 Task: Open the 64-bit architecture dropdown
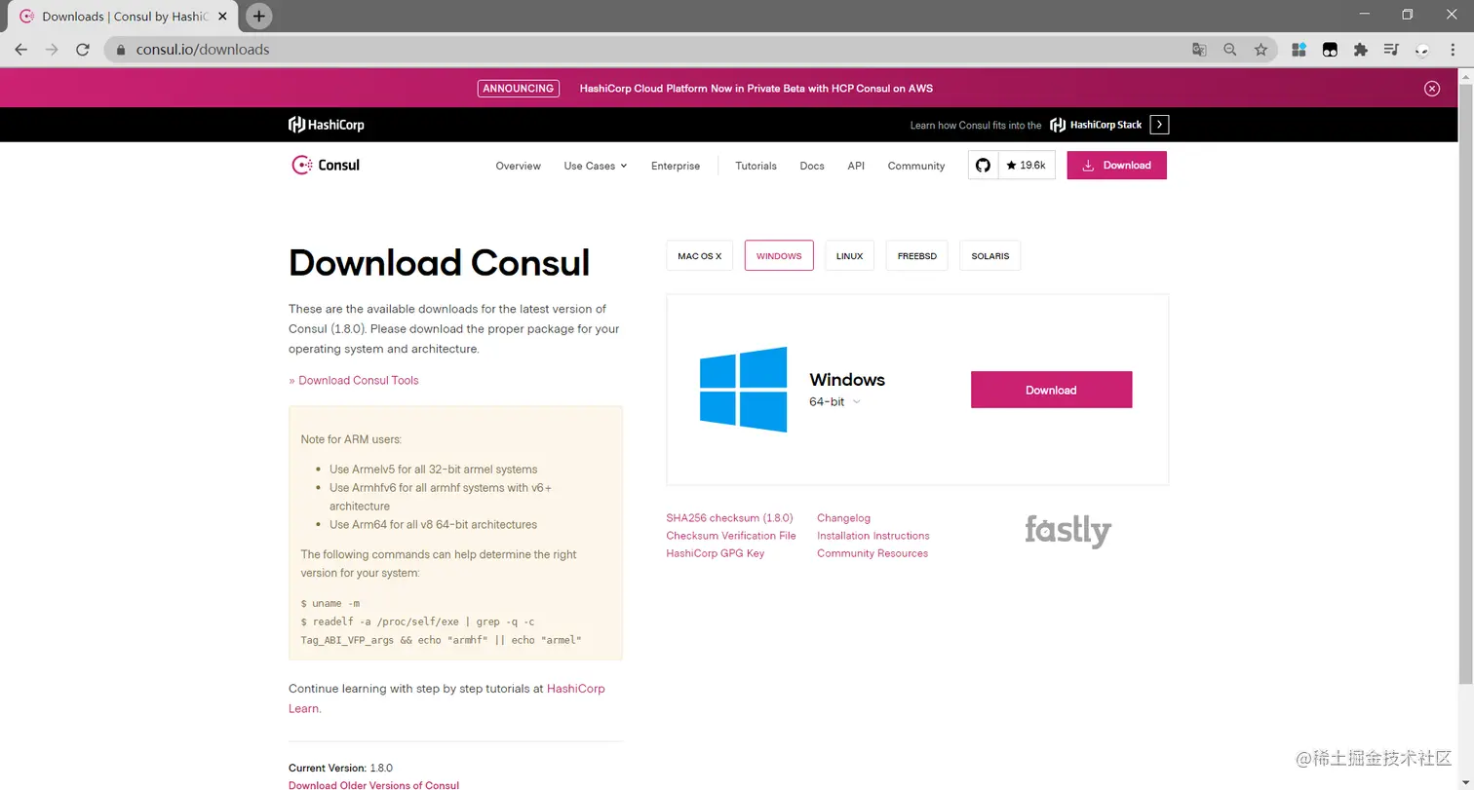pyautogui.click(x=834, y=401)
